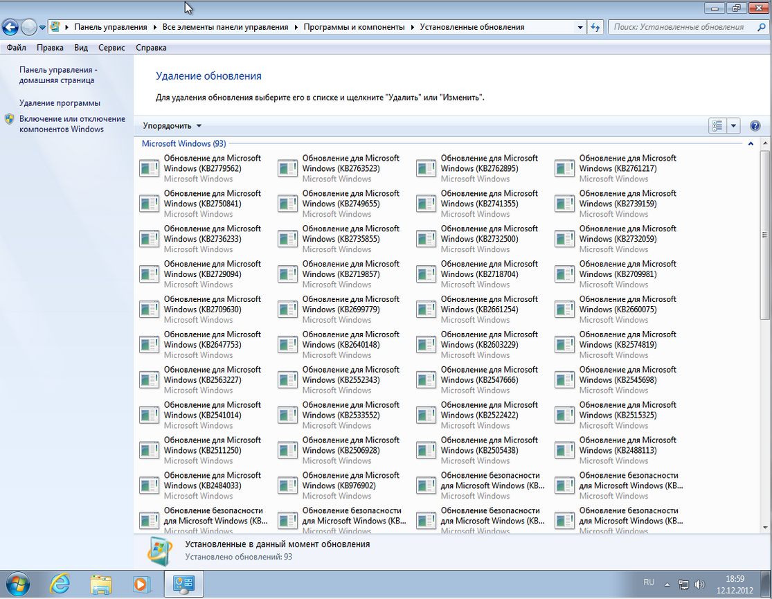The image size is (772, 599).
Task: Click the vertical scrollbar thumb of updates list
Action: [x=764, y=235]
